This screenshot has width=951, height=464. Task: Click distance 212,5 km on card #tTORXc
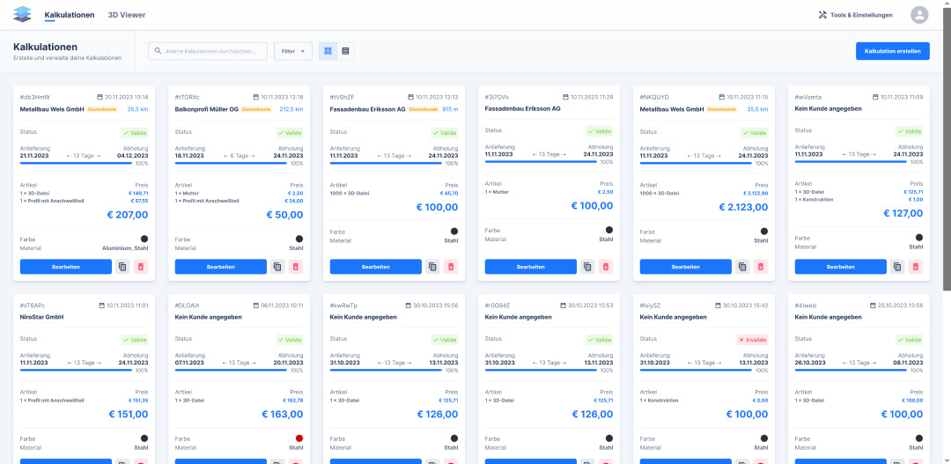pos(291,109)
